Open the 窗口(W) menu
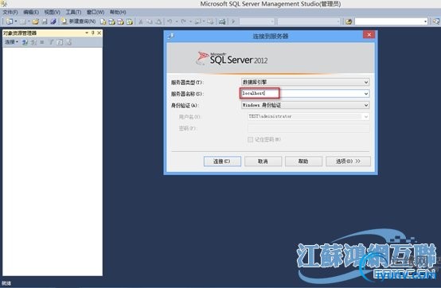This screenshot has height=288, width=441. tap(96, 12)
